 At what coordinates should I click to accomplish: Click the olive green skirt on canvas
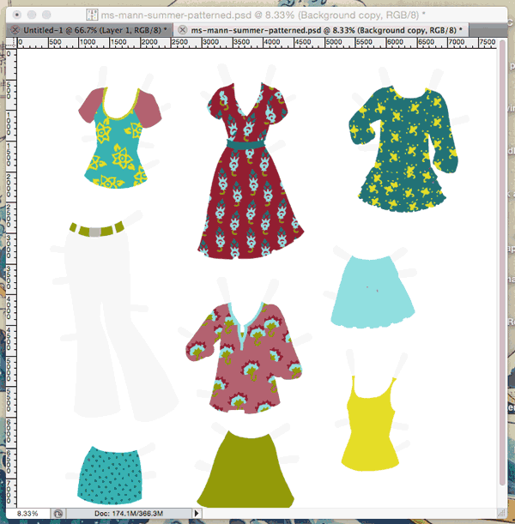(x=245, y=469)
